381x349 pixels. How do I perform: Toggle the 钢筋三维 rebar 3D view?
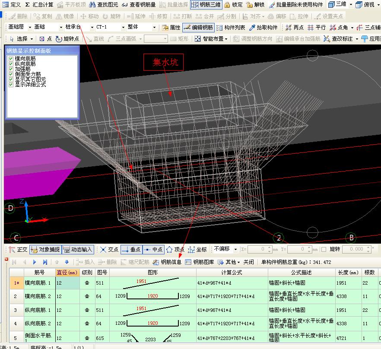tap(206, 5)
